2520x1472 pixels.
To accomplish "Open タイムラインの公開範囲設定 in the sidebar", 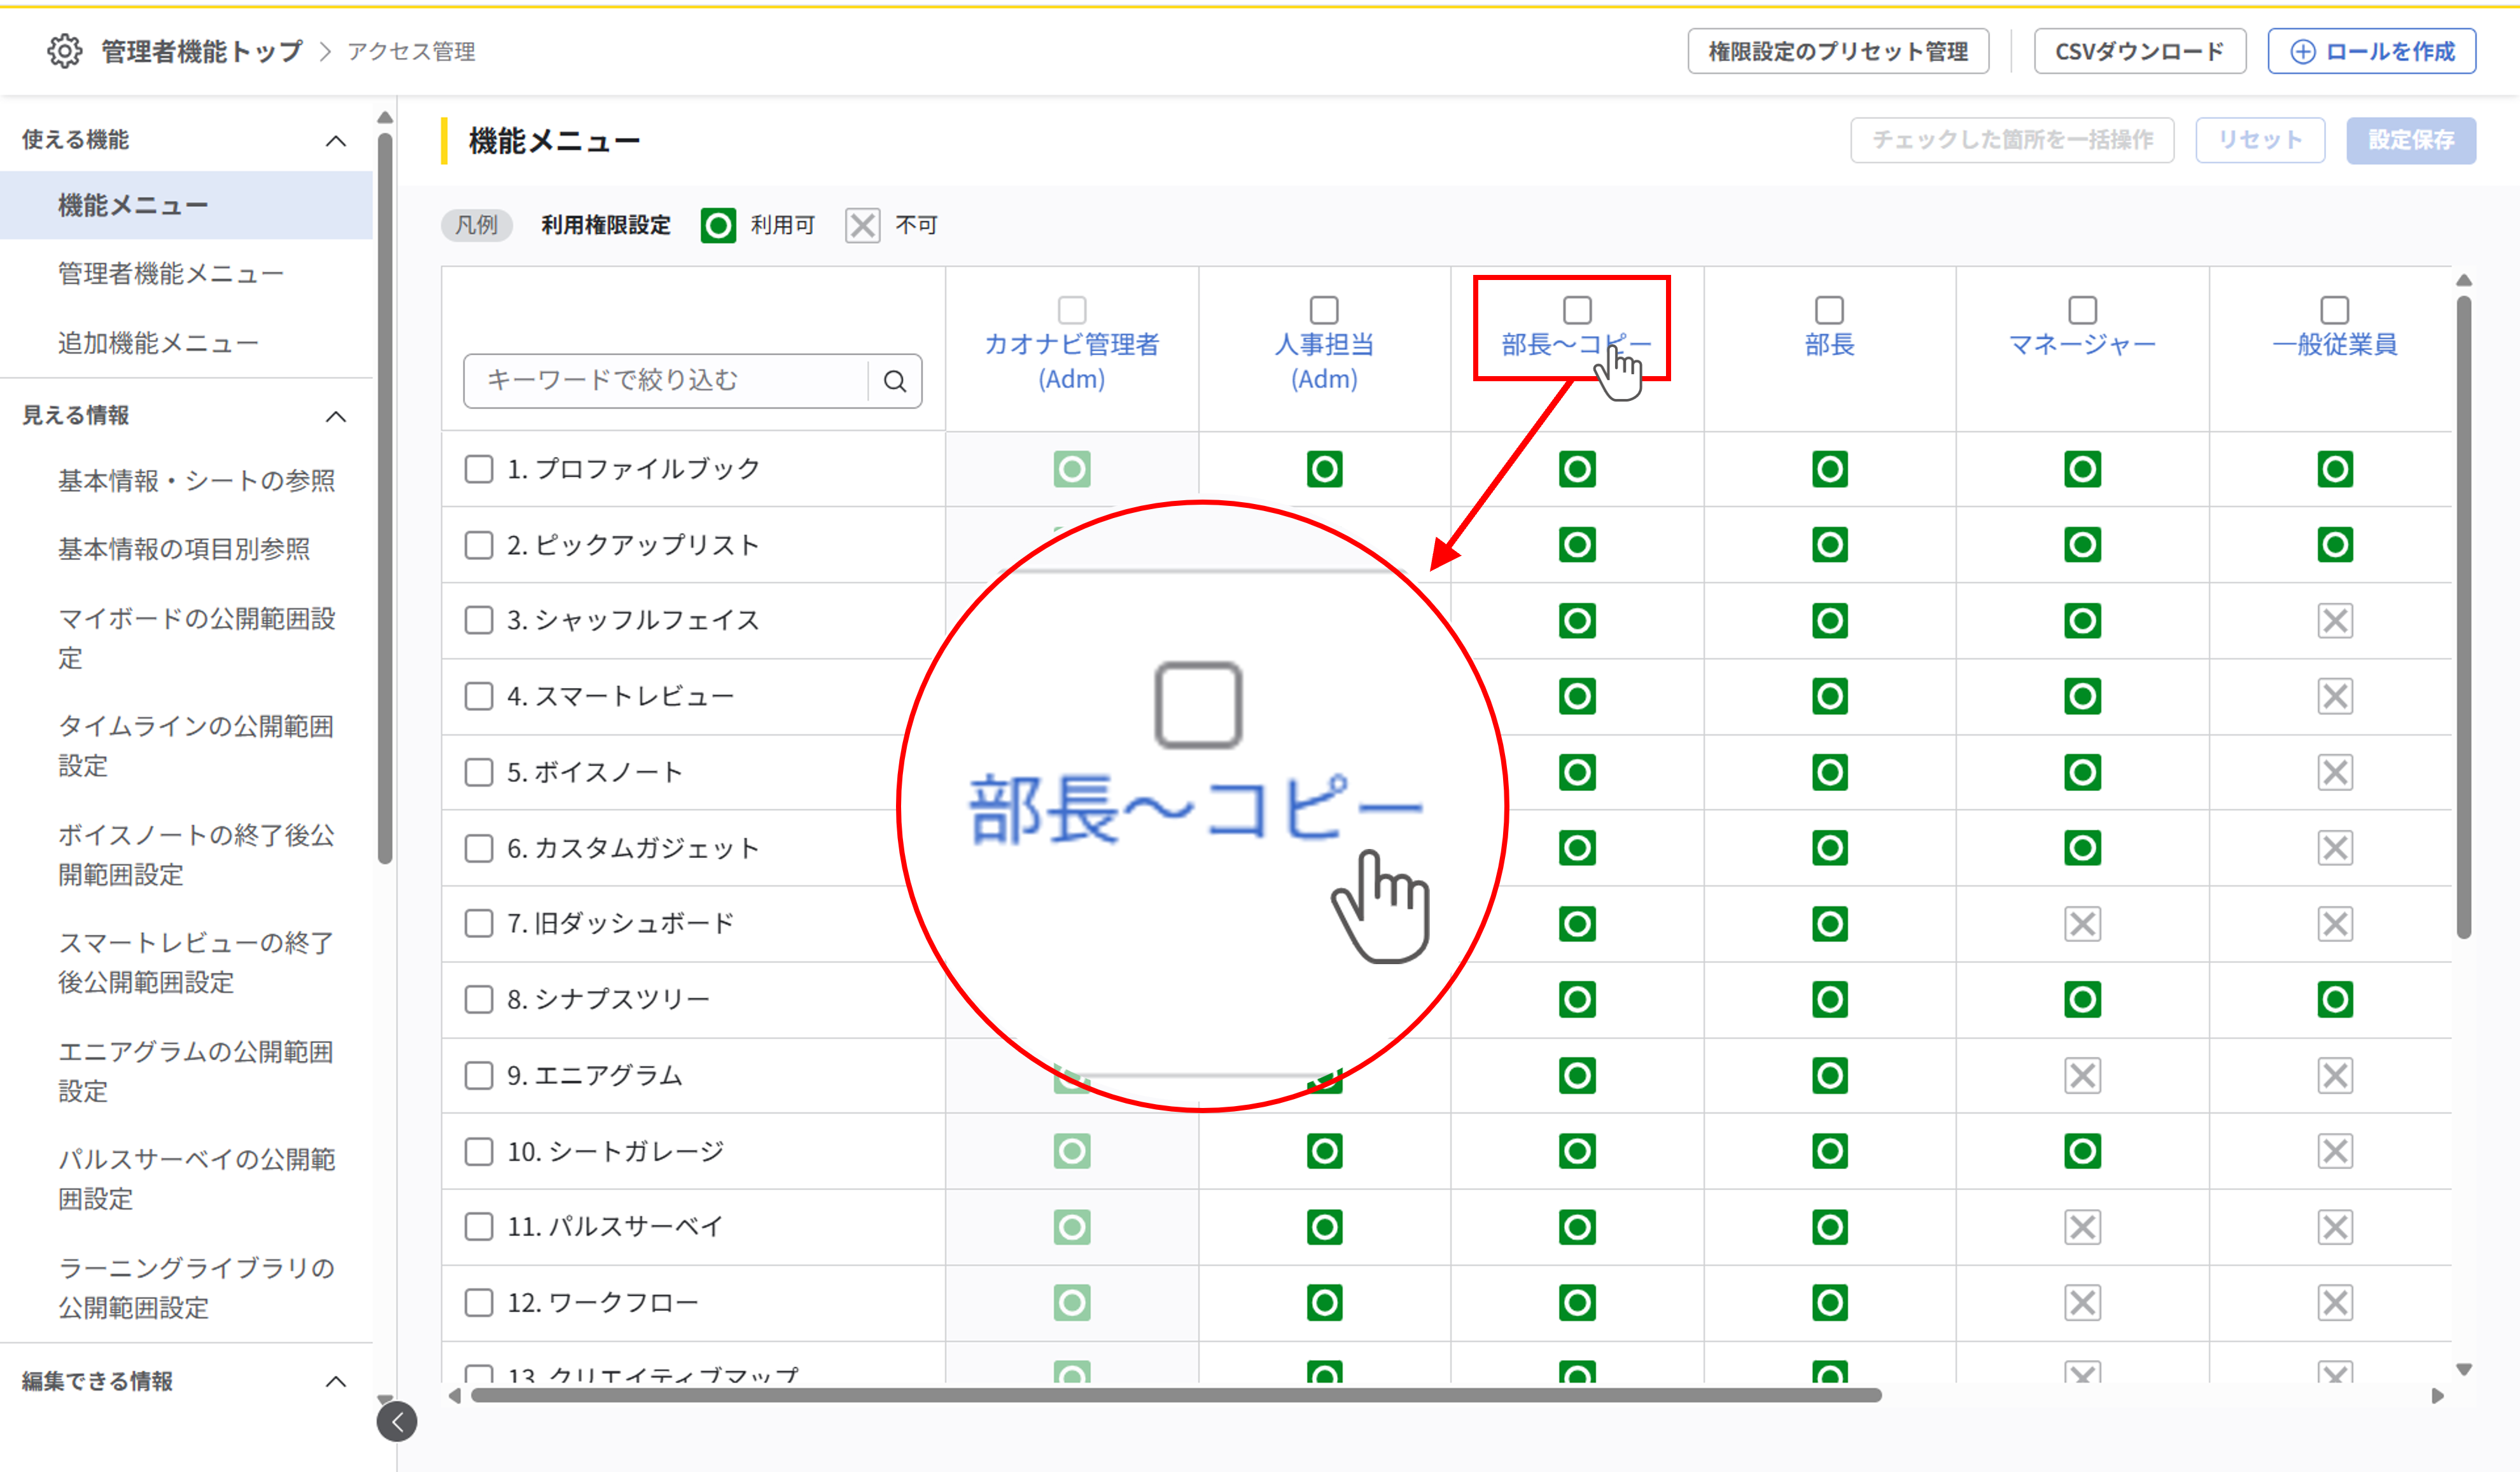I will point(196,746).
